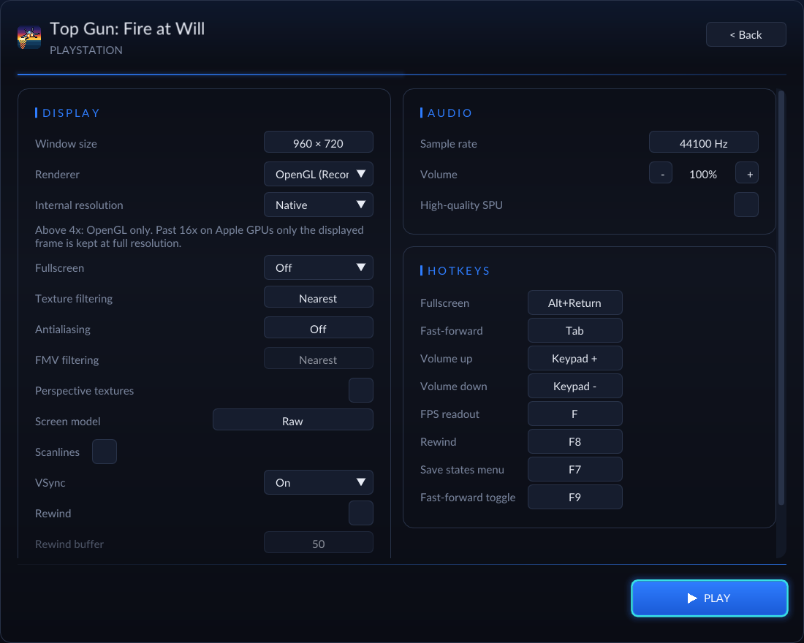The width and height of the screenshot is (804, 643).
Task: Rebind Volume down Keypad - hotkey
Action: point(574,386)
